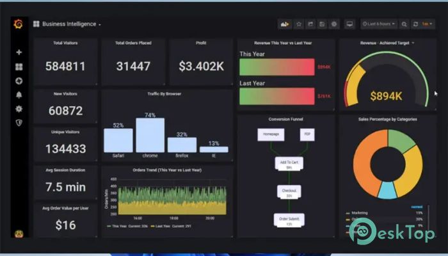Click the $16 order value figure

pos(66,225)
